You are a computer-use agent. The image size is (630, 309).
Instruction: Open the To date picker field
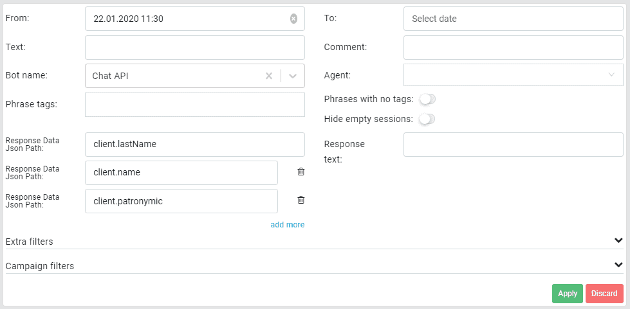point(513,19)
